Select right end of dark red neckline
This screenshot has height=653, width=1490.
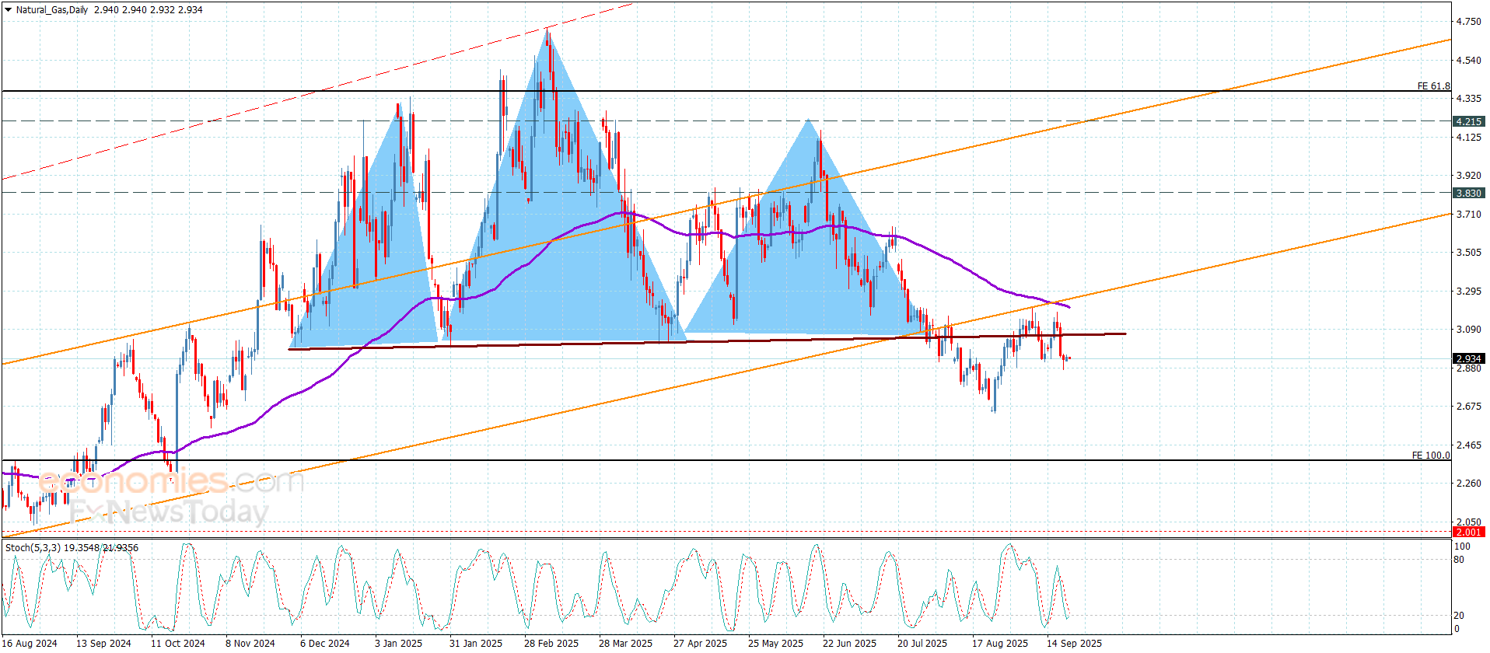click(x=1124, y=333)
